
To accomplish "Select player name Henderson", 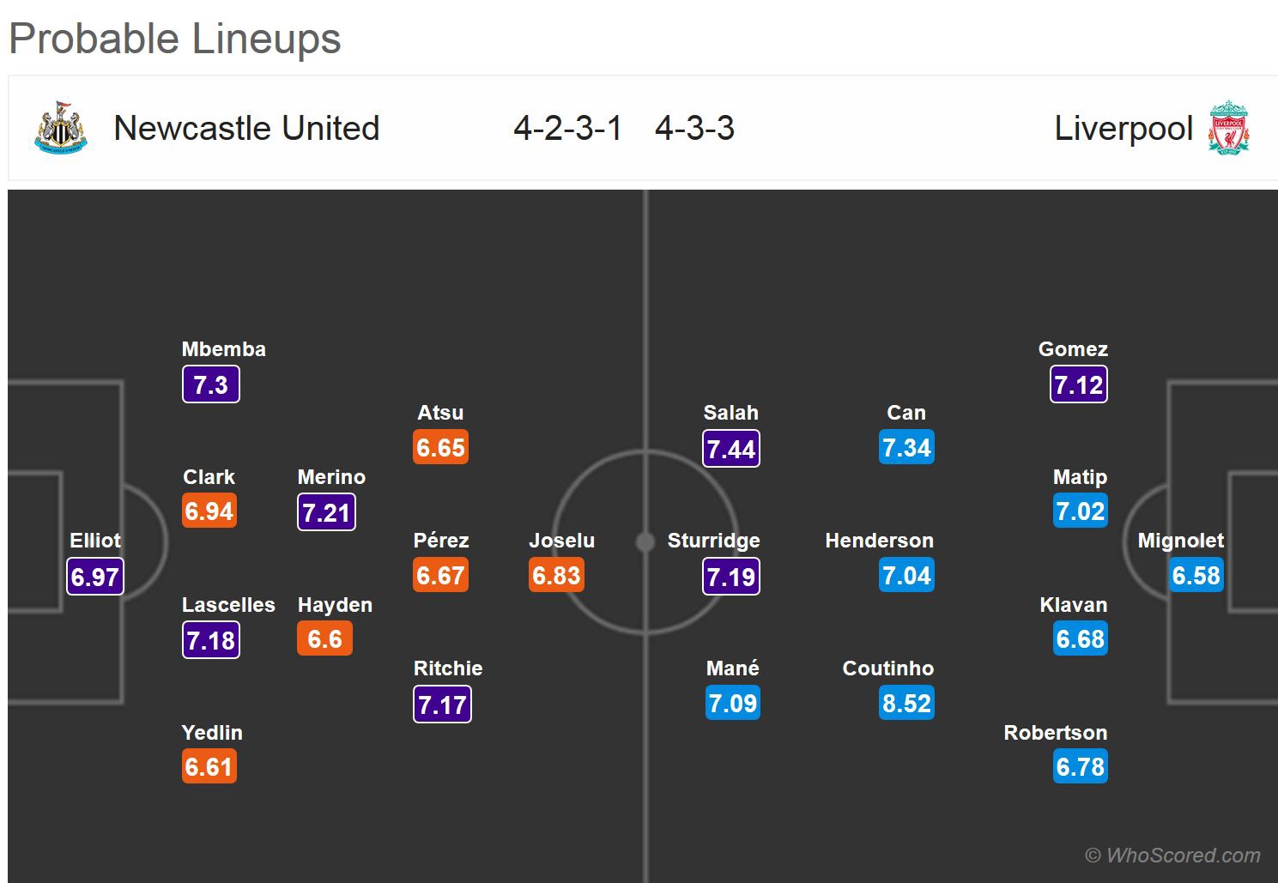I will point(879,541).
